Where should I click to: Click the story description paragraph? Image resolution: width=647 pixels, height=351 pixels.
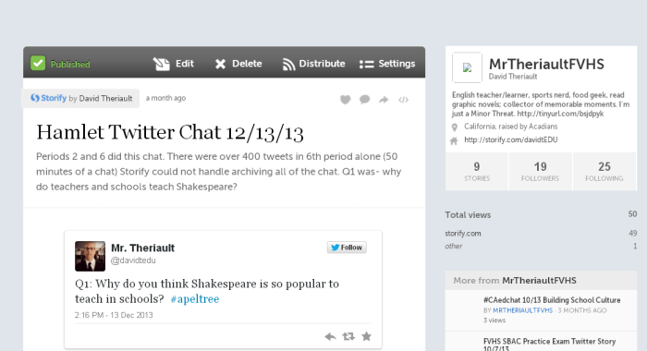click(219, 172)
